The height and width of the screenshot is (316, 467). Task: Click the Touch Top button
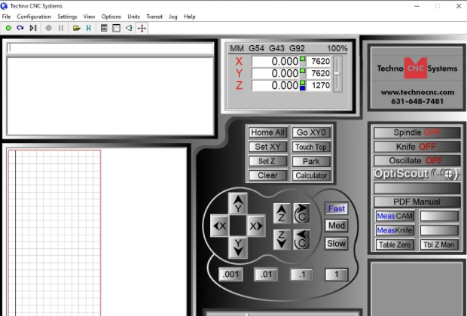[310, 147]
